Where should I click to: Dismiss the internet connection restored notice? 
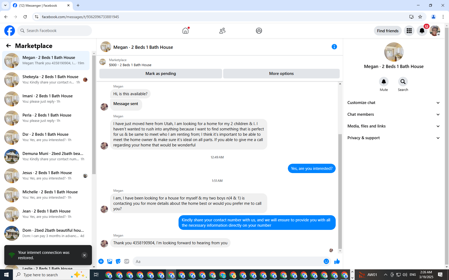point(84,255)
